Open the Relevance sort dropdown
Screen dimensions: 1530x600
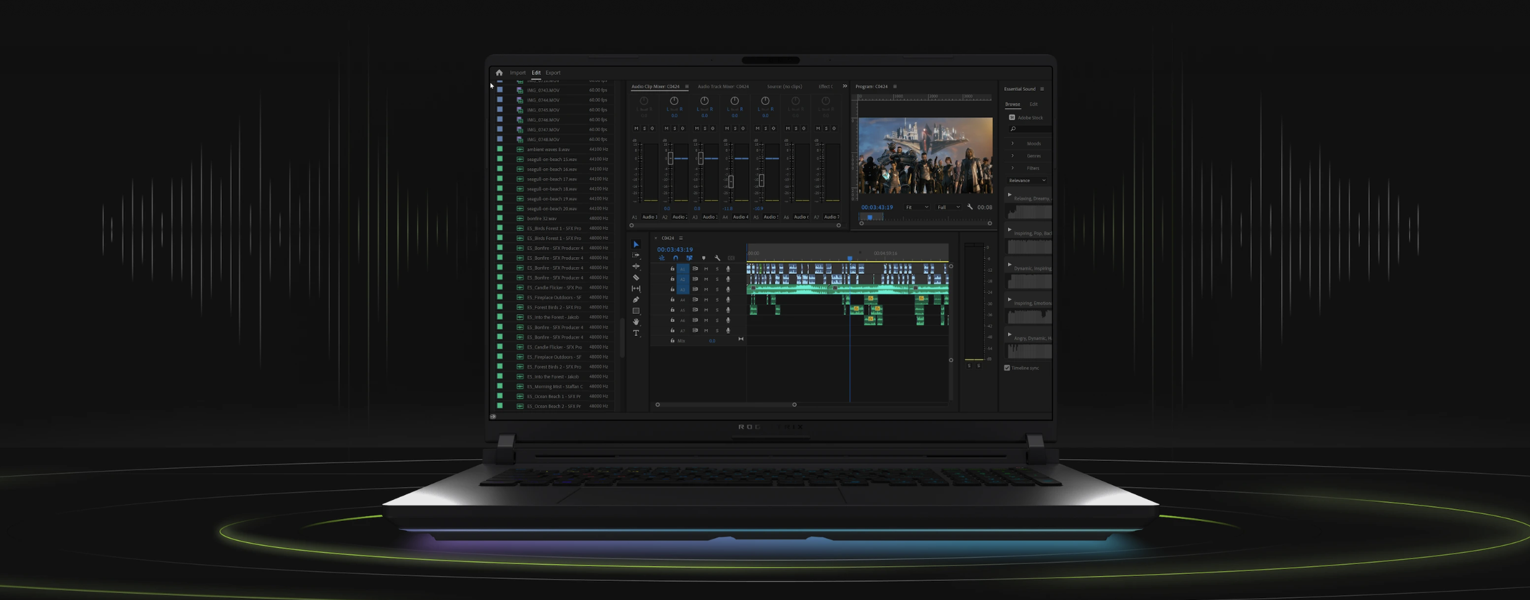[1027, 180]
